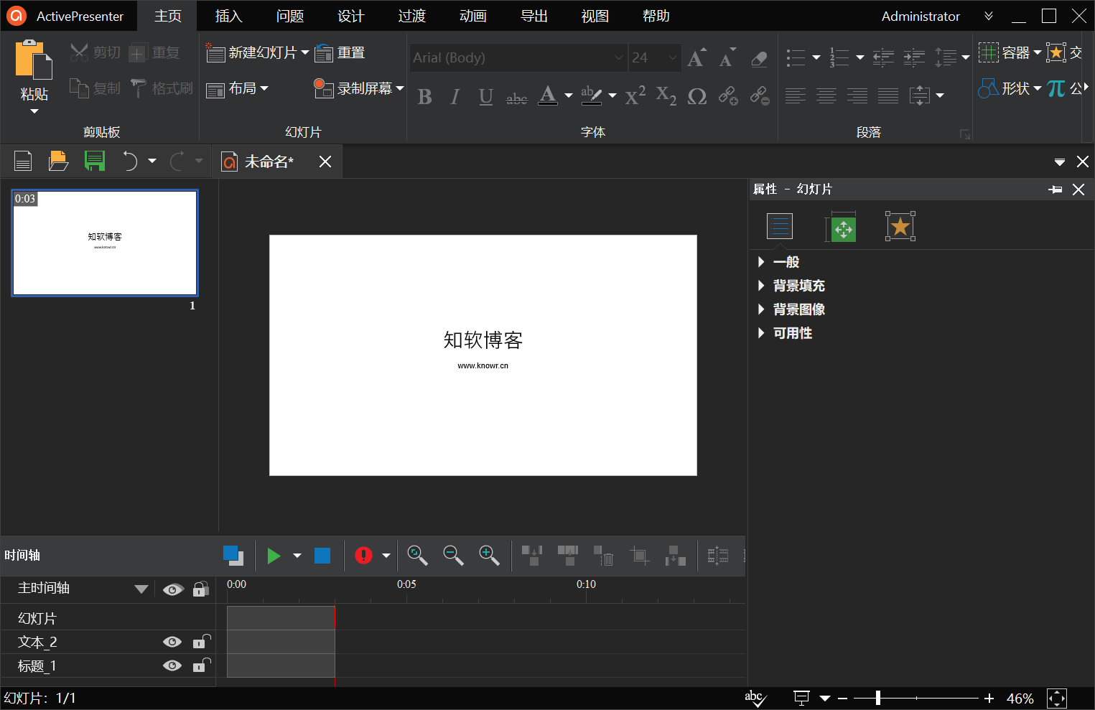Screen dimensions: 1095x710
Task: Toggle Italic text formatting
Action: (455, 96)
